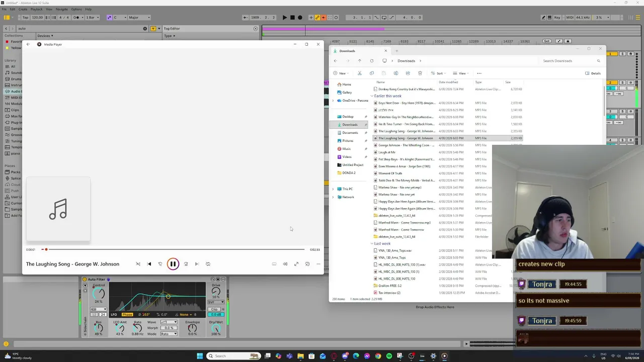Open Ableton Playback menu

click(x=36, y=9)
